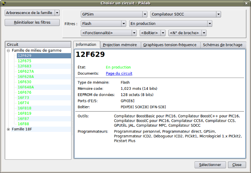Switch to the Projection mémoire tab
Viewport: 251px width, 173px height.
(120, 45)
